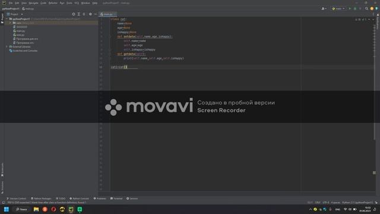Click UTF-8 encoding in status bar

[x=325, y=202]
